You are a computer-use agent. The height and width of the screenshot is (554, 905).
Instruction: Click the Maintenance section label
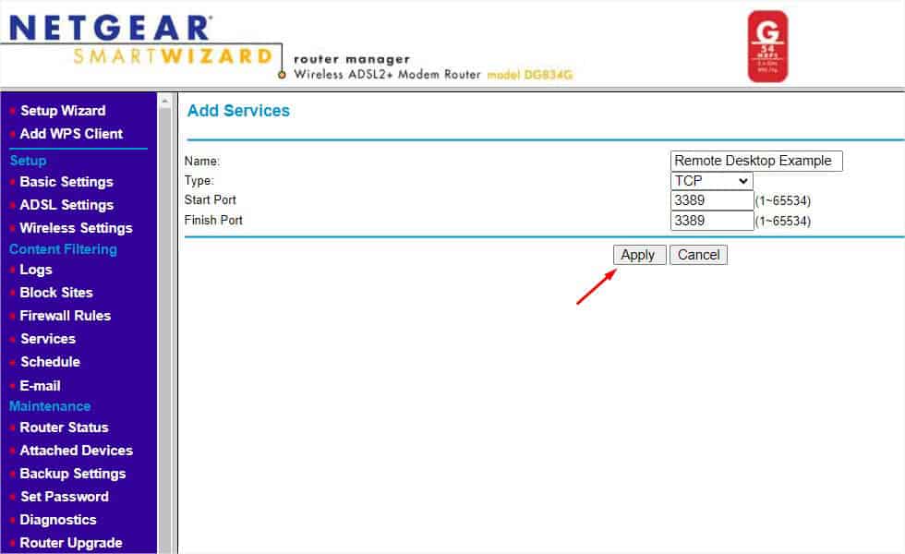(x=50, y=406)
